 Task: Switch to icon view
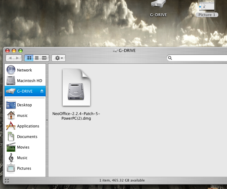29,58
